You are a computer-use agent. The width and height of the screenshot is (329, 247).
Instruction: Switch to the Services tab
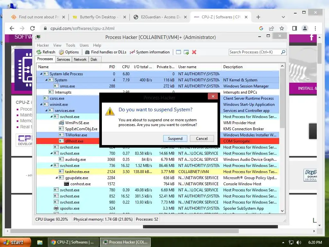(x=63, y=59)
